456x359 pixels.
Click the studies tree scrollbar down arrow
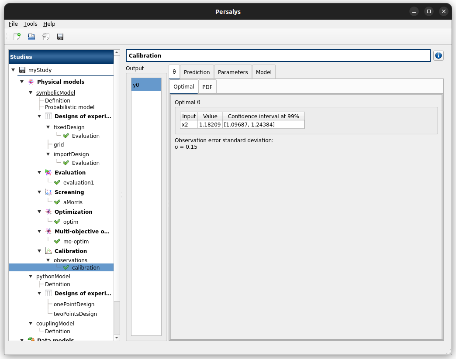tap(117, 337)
